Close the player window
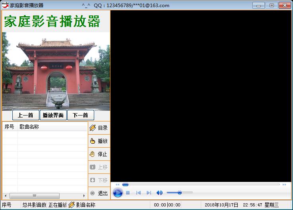The height and width of the screenshot is (210, 293). pyautogui.click(x=285, y=6)
